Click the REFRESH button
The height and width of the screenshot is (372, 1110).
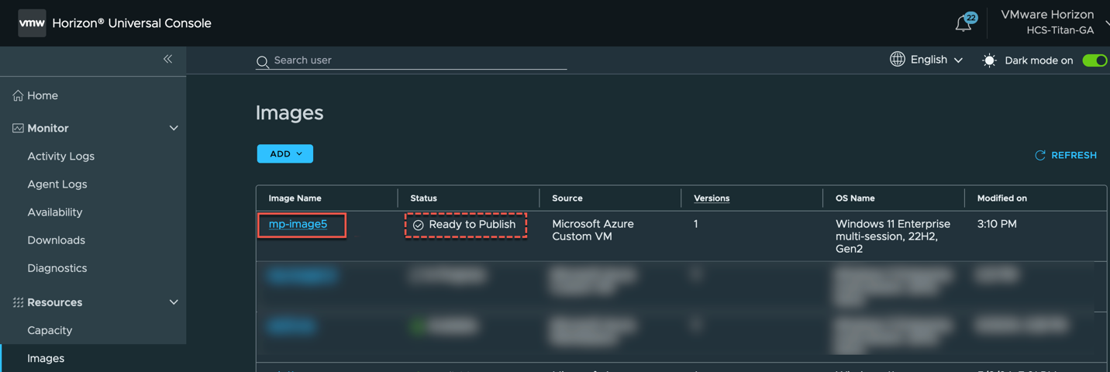[x=1066, y=155]
